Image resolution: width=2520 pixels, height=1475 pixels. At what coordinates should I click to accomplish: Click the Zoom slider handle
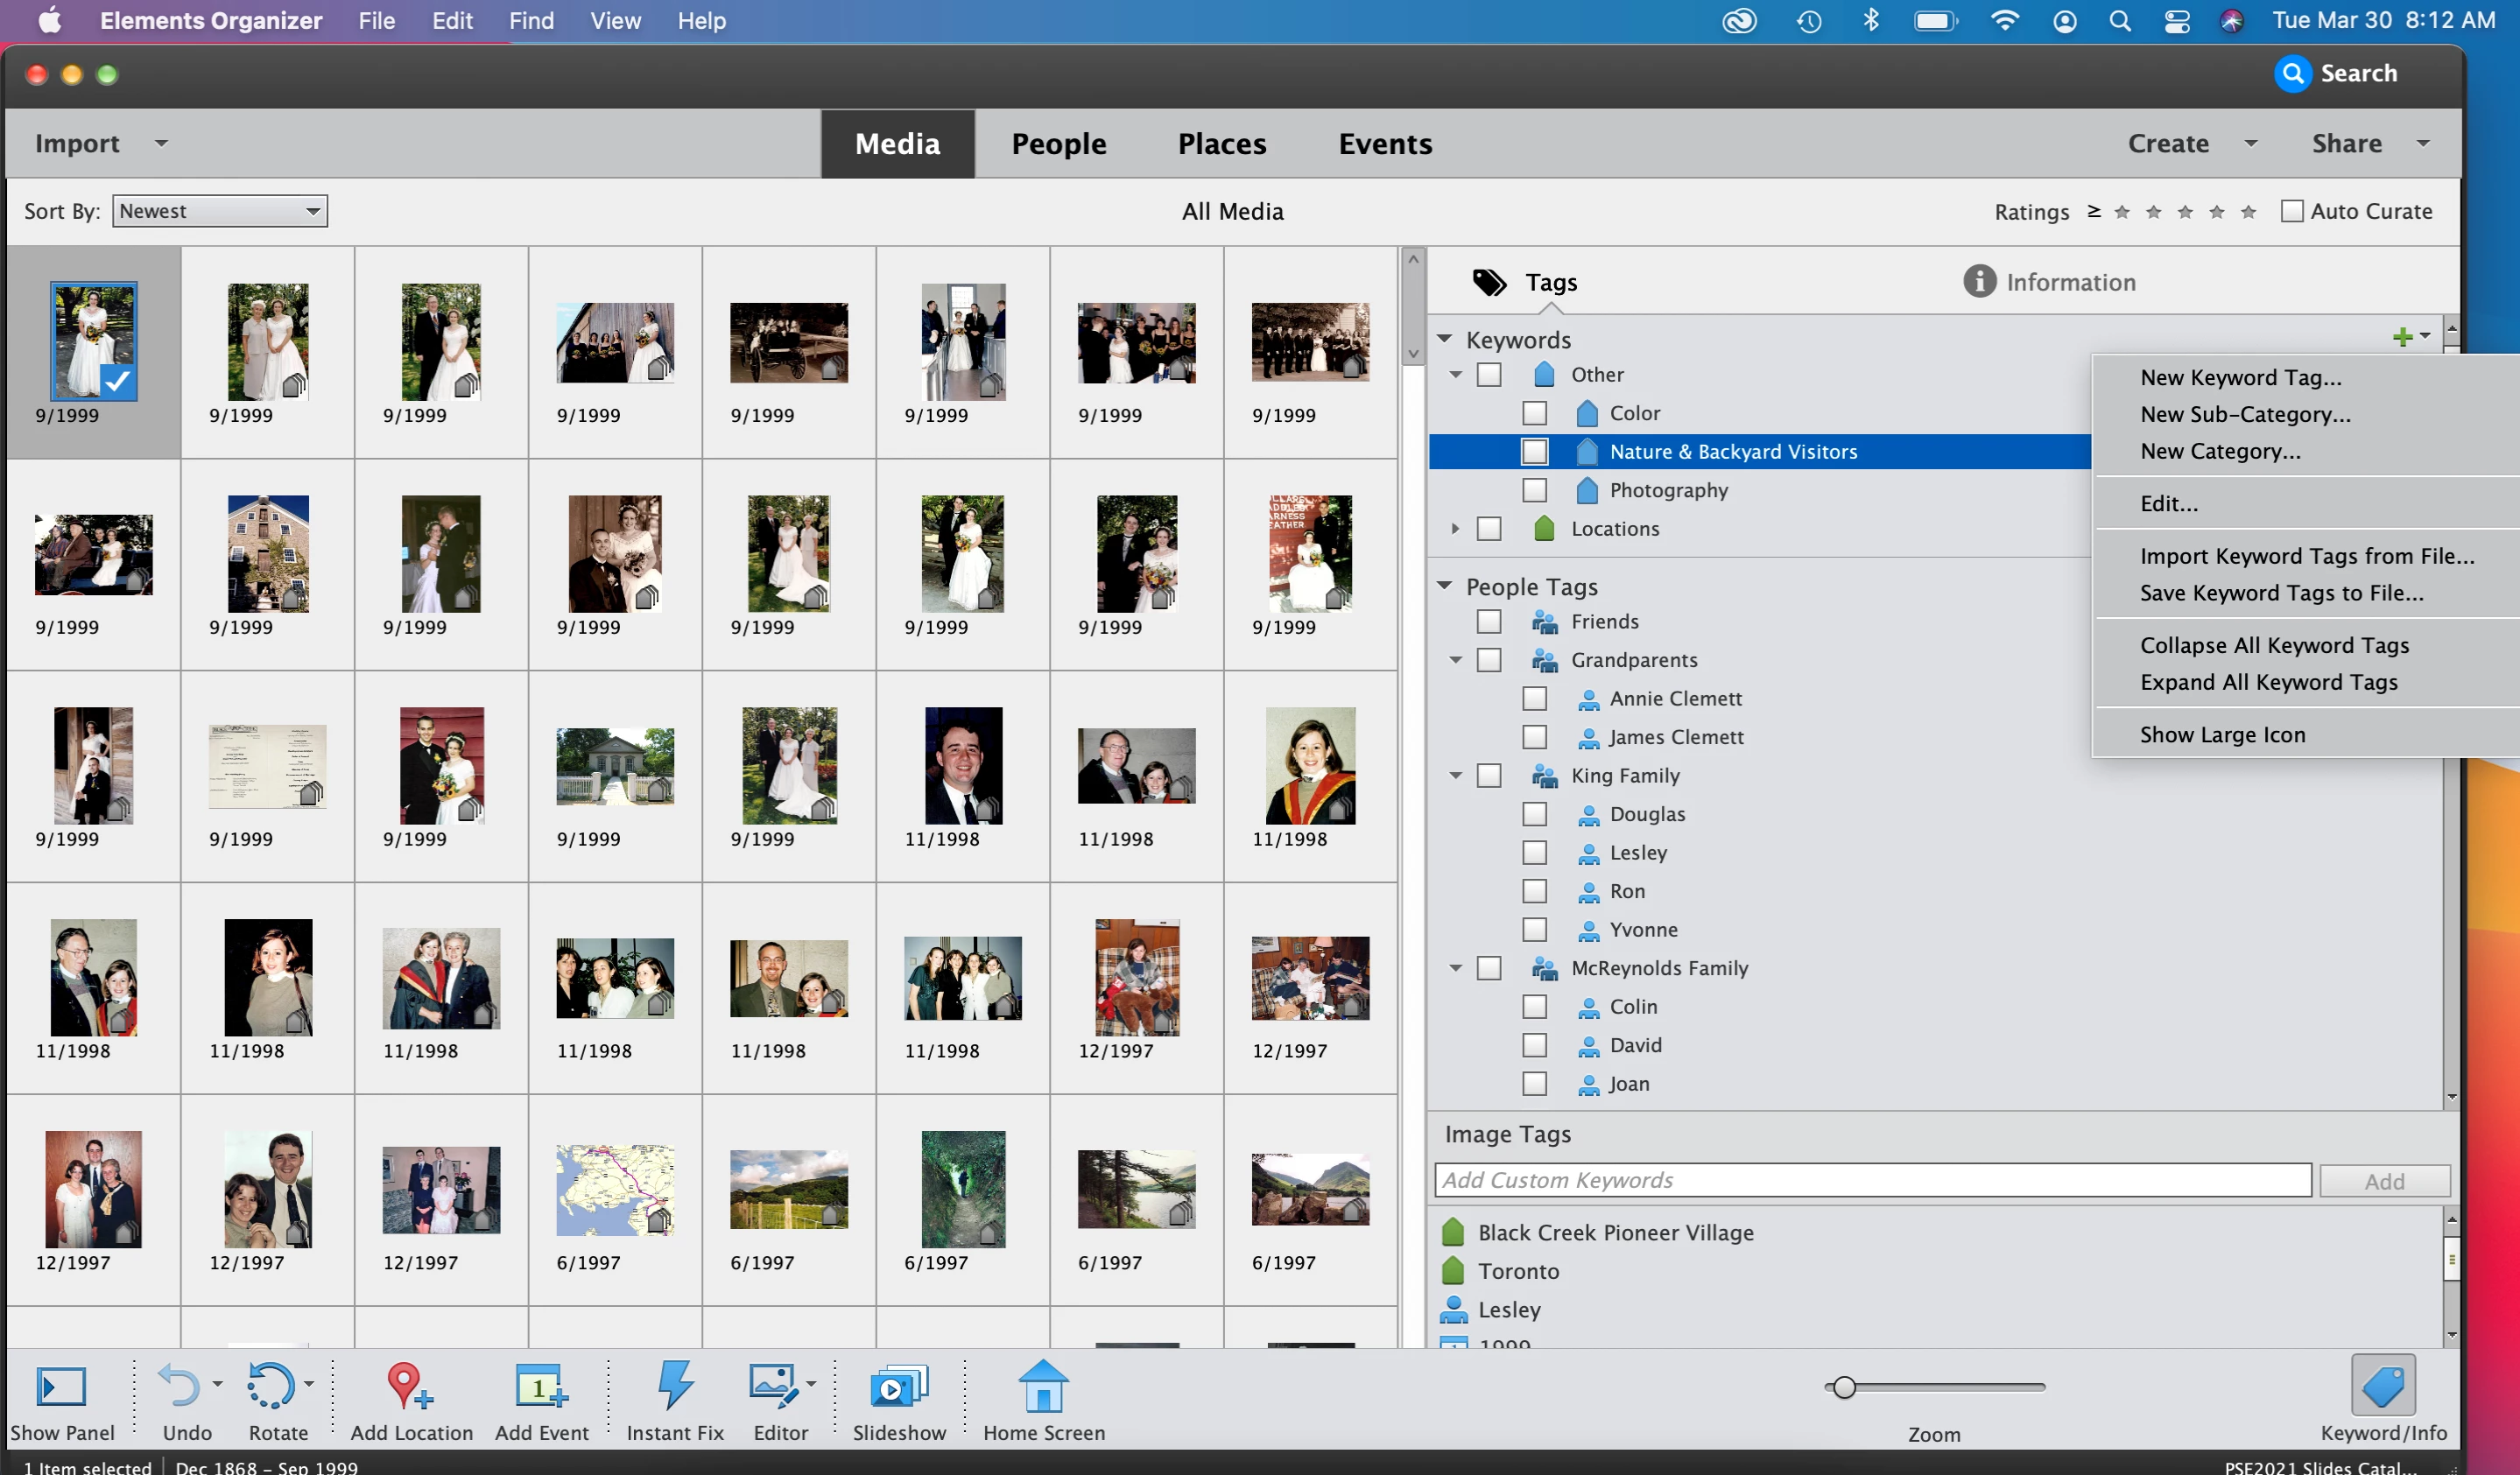point(1844,1387)
